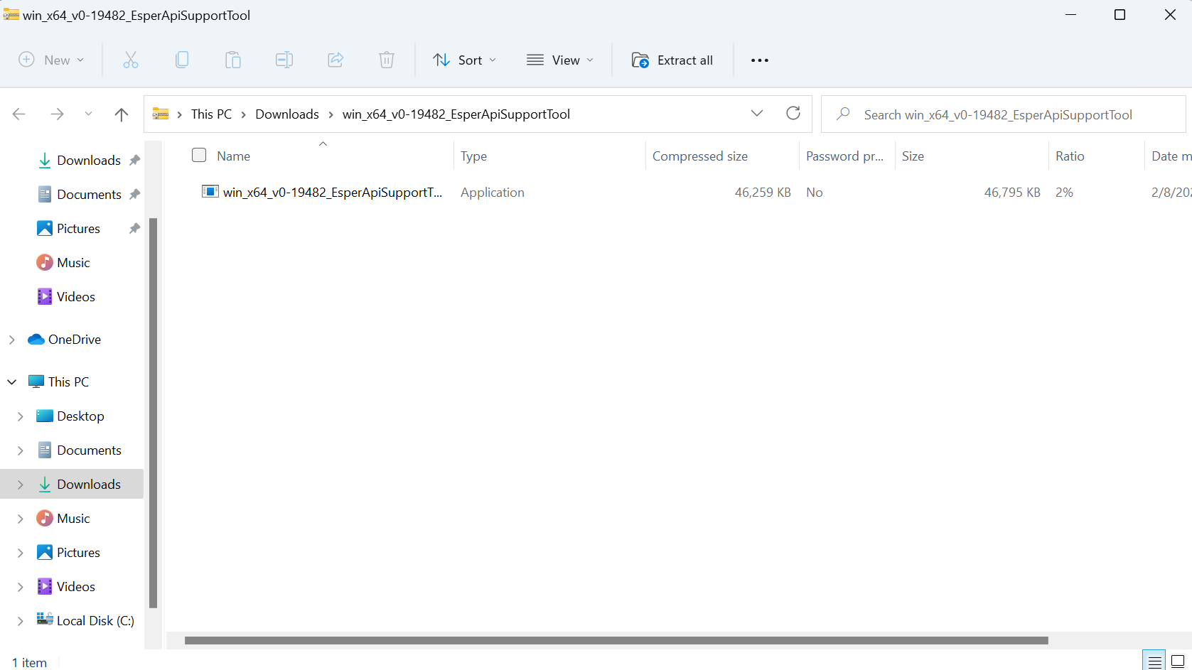Copy the file using the toolbar

click(182, 60)
